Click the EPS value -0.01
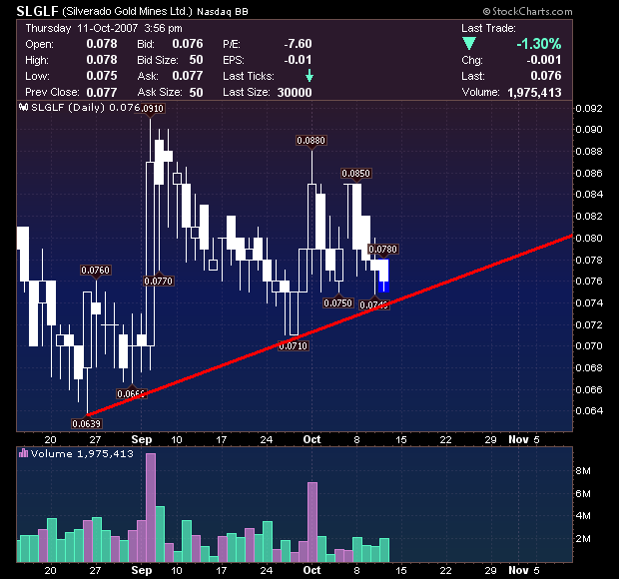The image size is (619, 579). (x=299, y=60)
